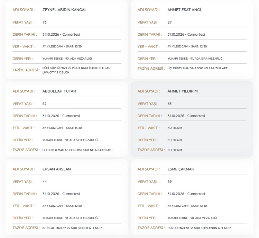Click burial date in Zeynel Abidin Kangal card
The height and width of the screenshot is (238, 259).
pyautogui.click(x=61, y=34)
